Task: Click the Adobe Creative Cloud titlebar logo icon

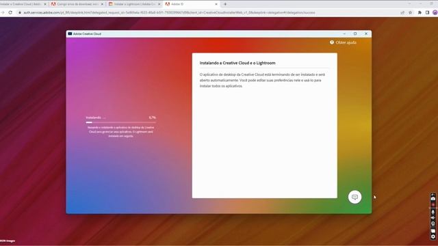Action: pos(70,33)
